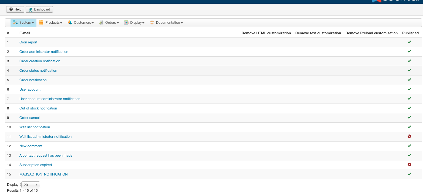423x196 pixels.
Task: Open the Products menu
Action: click(51, 23)
